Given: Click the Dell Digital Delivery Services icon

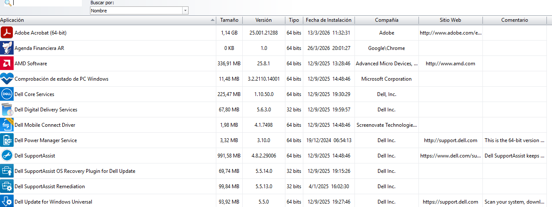Looking at the screenshot, I should (7, 110).
